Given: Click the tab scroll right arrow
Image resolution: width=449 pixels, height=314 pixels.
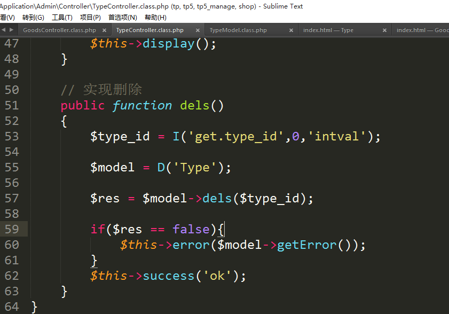Looking at the screenshot, I should coord(11,30).
